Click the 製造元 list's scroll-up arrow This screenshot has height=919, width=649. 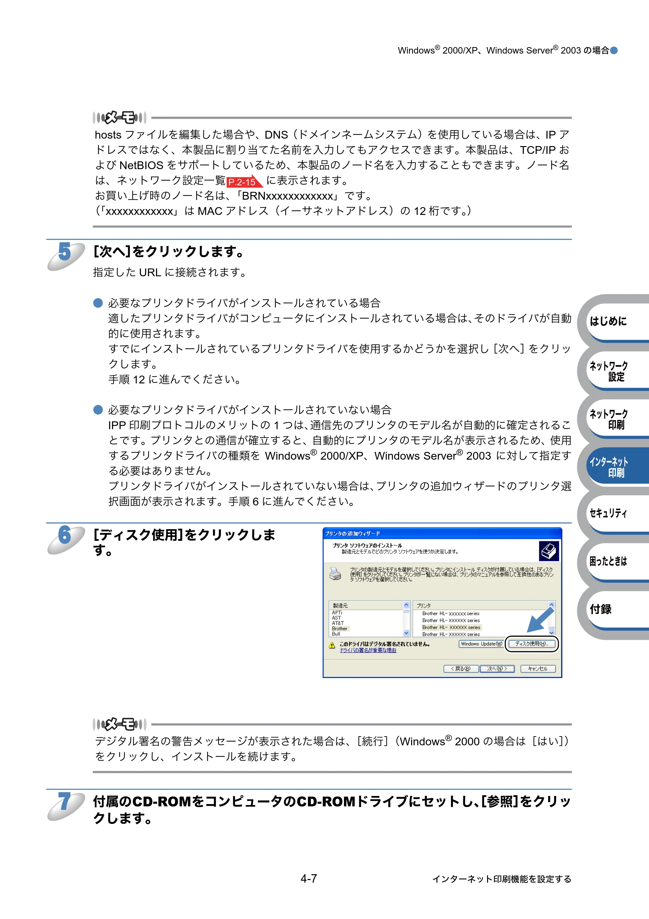[407, 604]
